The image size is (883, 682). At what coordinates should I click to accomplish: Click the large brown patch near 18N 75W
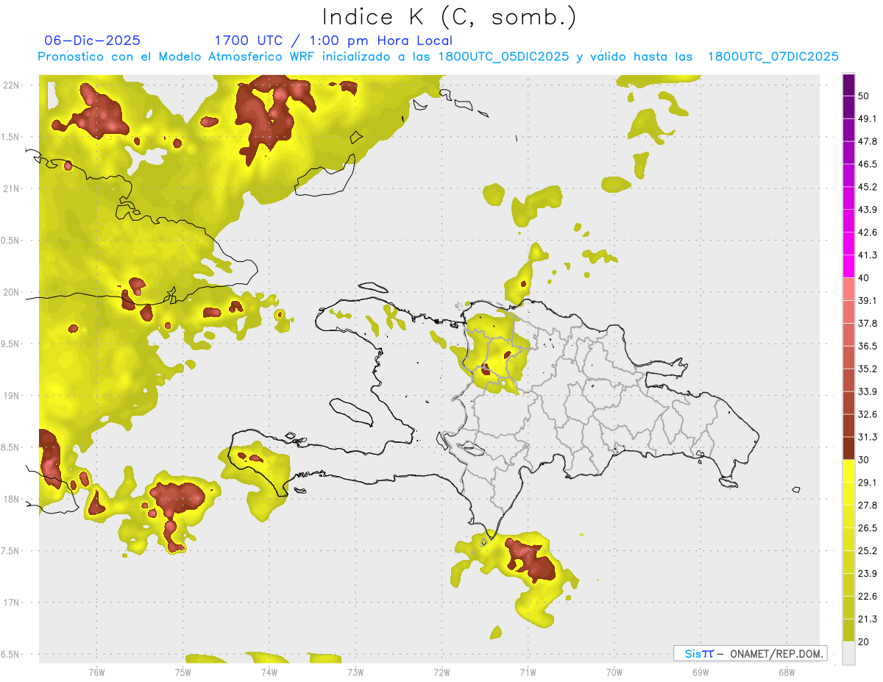click(x=177, y=497)
